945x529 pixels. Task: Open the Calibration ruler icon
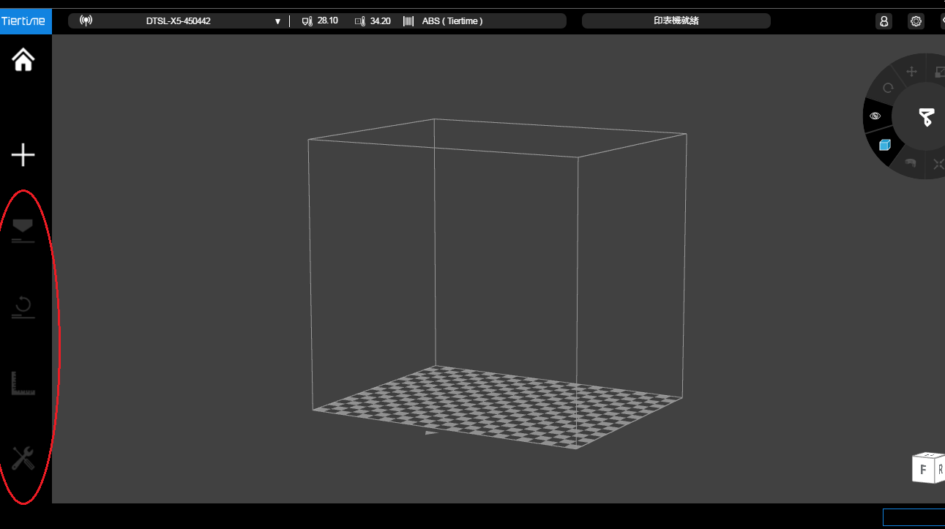pyautogui.click(x=23, y=383)
